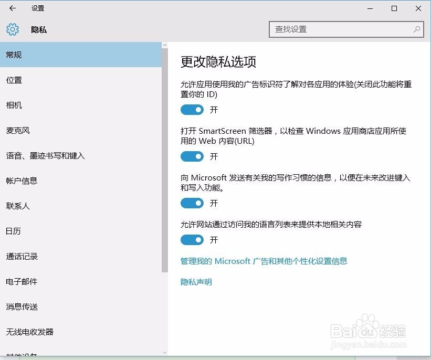Click the settings gear icon beside 隐私
This screenshot has width=431, height=360.
tap(12, 29)
